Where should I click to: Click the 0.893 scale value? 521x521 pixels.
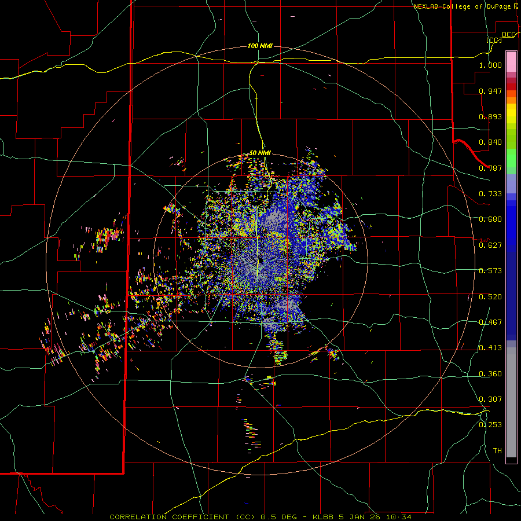point(490,116)
